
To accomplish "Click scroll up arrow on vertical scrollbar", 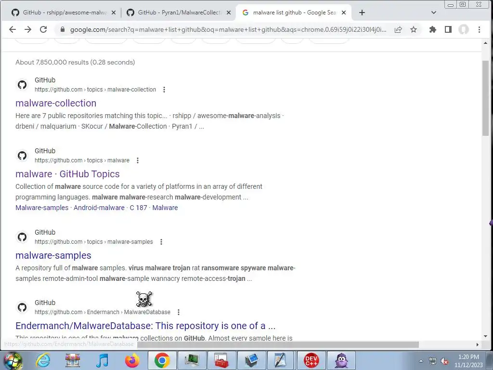I will [485, 43].
